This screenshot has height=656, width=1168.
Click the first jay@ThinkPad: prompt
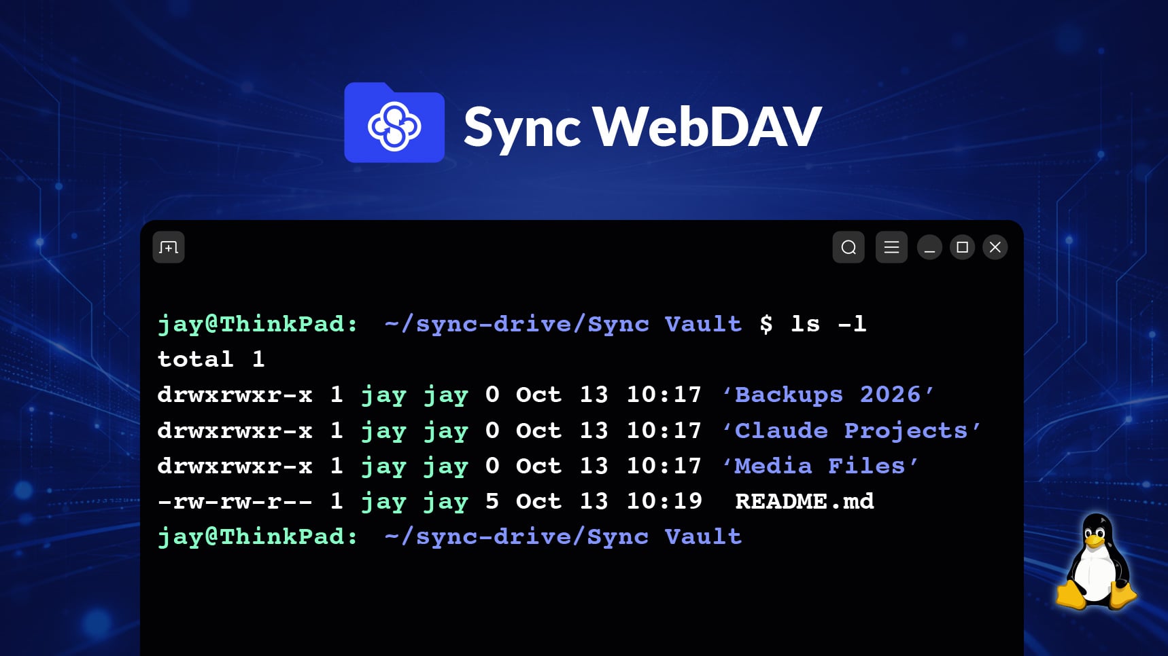click(258, 325)
